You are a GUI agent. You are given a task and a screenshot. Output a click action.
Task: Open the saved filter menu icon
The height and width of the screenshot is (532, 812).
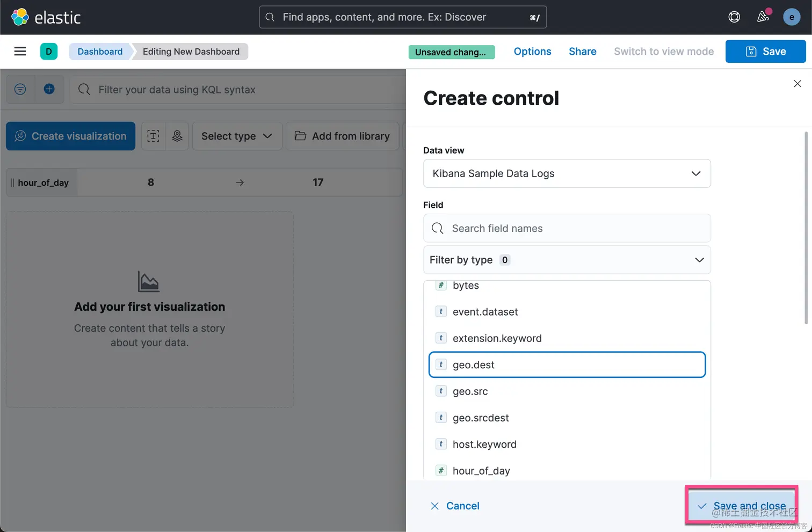pyautogui.click(x=20, y=89)
